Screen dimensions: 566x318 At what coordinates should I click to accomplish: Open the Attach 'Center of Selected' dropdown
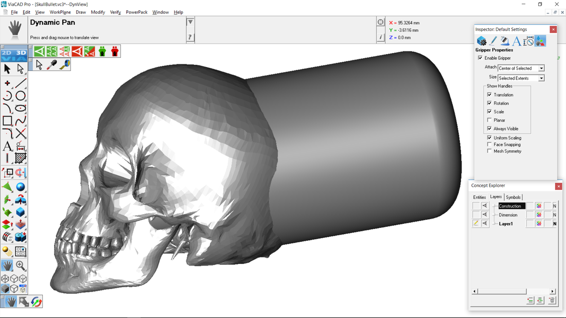pos(541,68)
